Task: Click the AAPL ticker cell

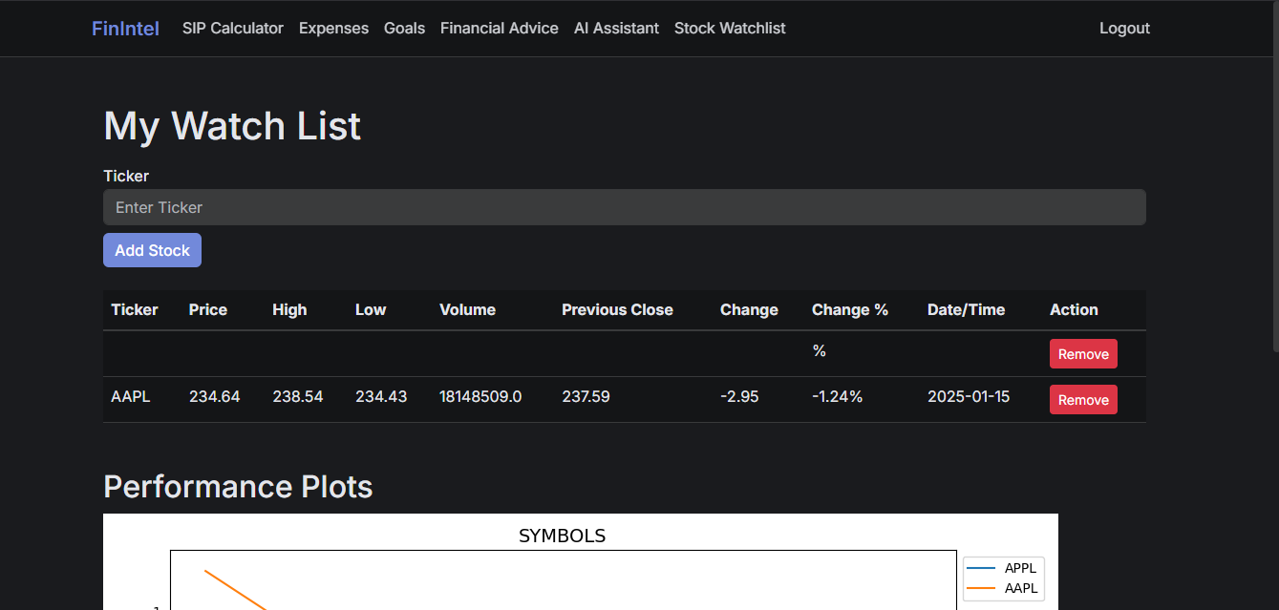Action: pos(131,396)
